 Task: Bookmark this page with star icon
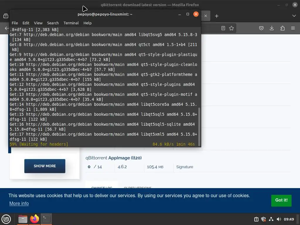coord(231,28)
